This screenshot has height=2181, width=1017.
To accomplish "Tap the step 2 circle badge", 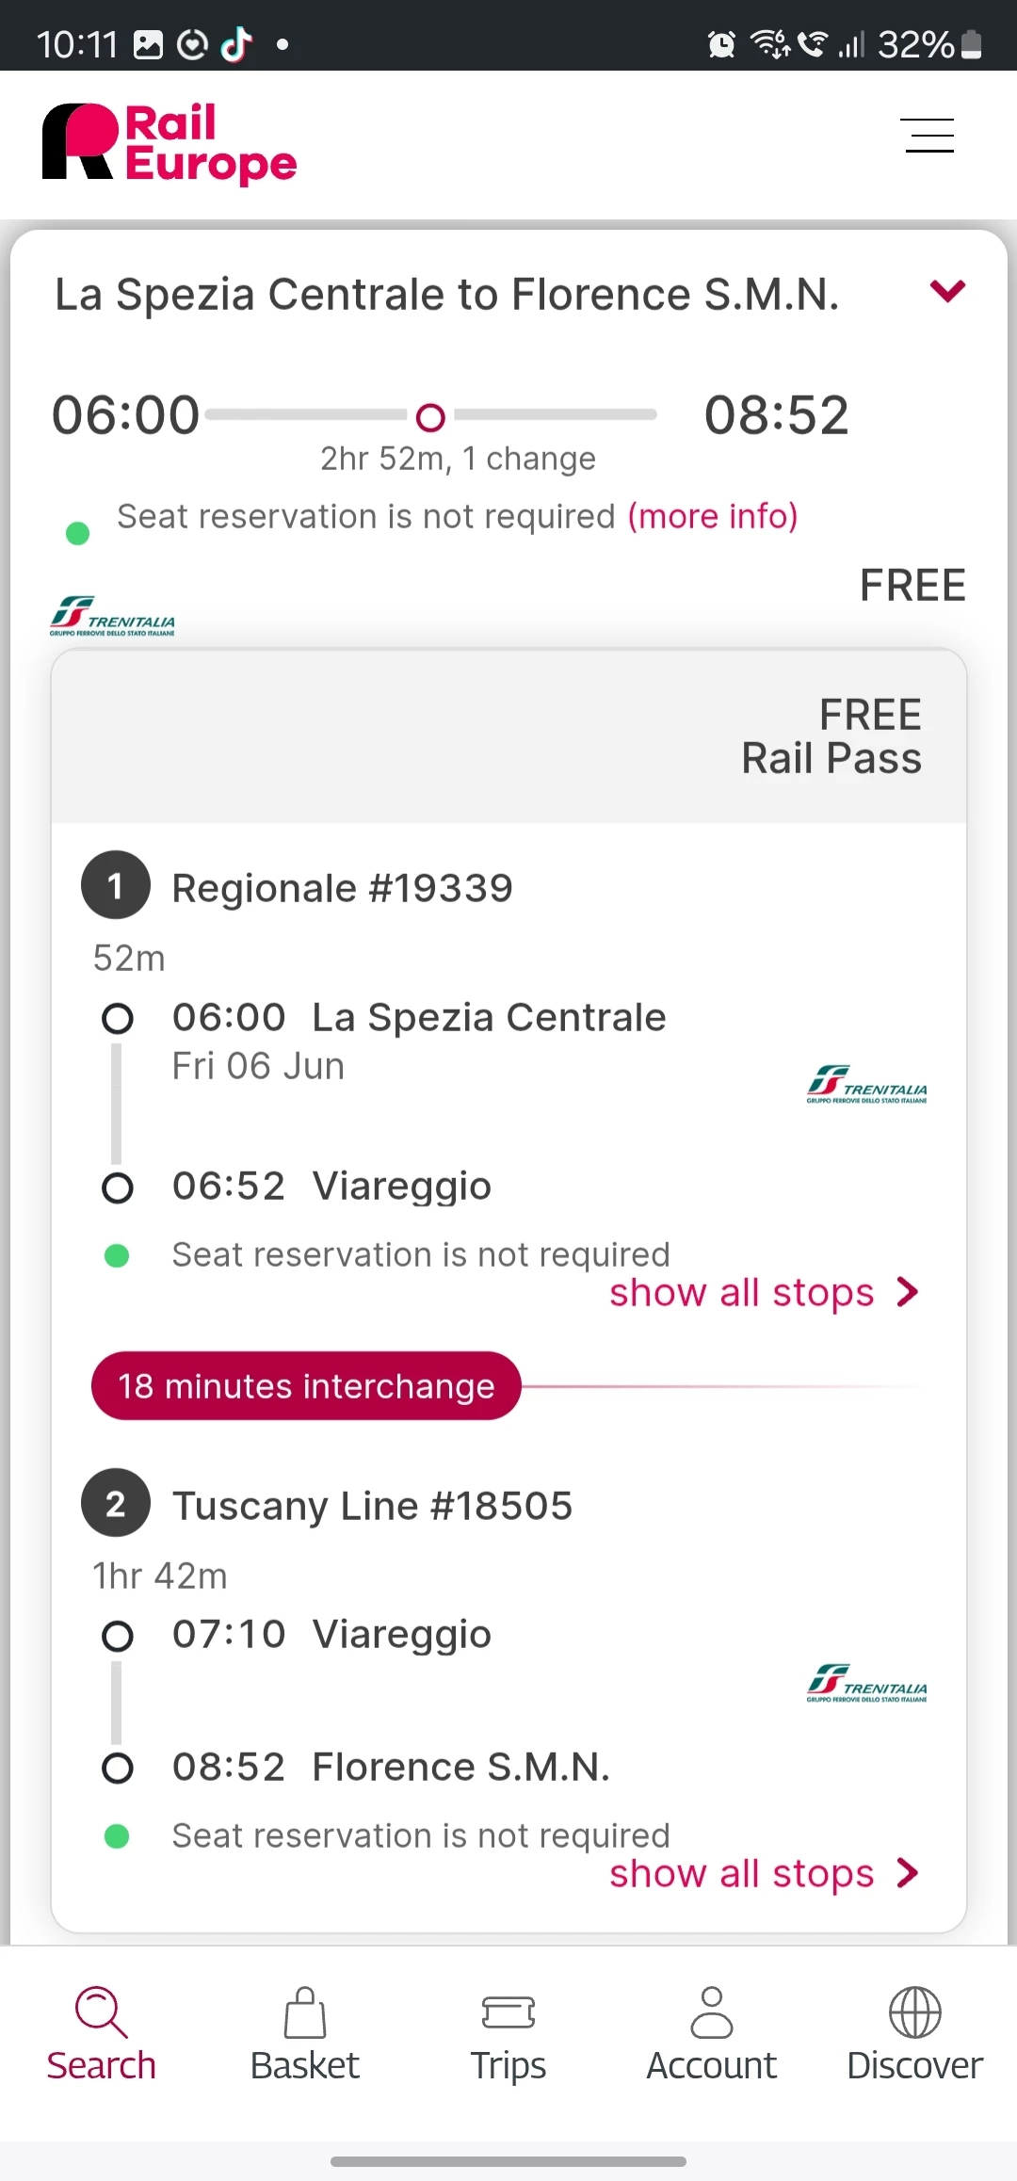I will [x=116, y=1504].
